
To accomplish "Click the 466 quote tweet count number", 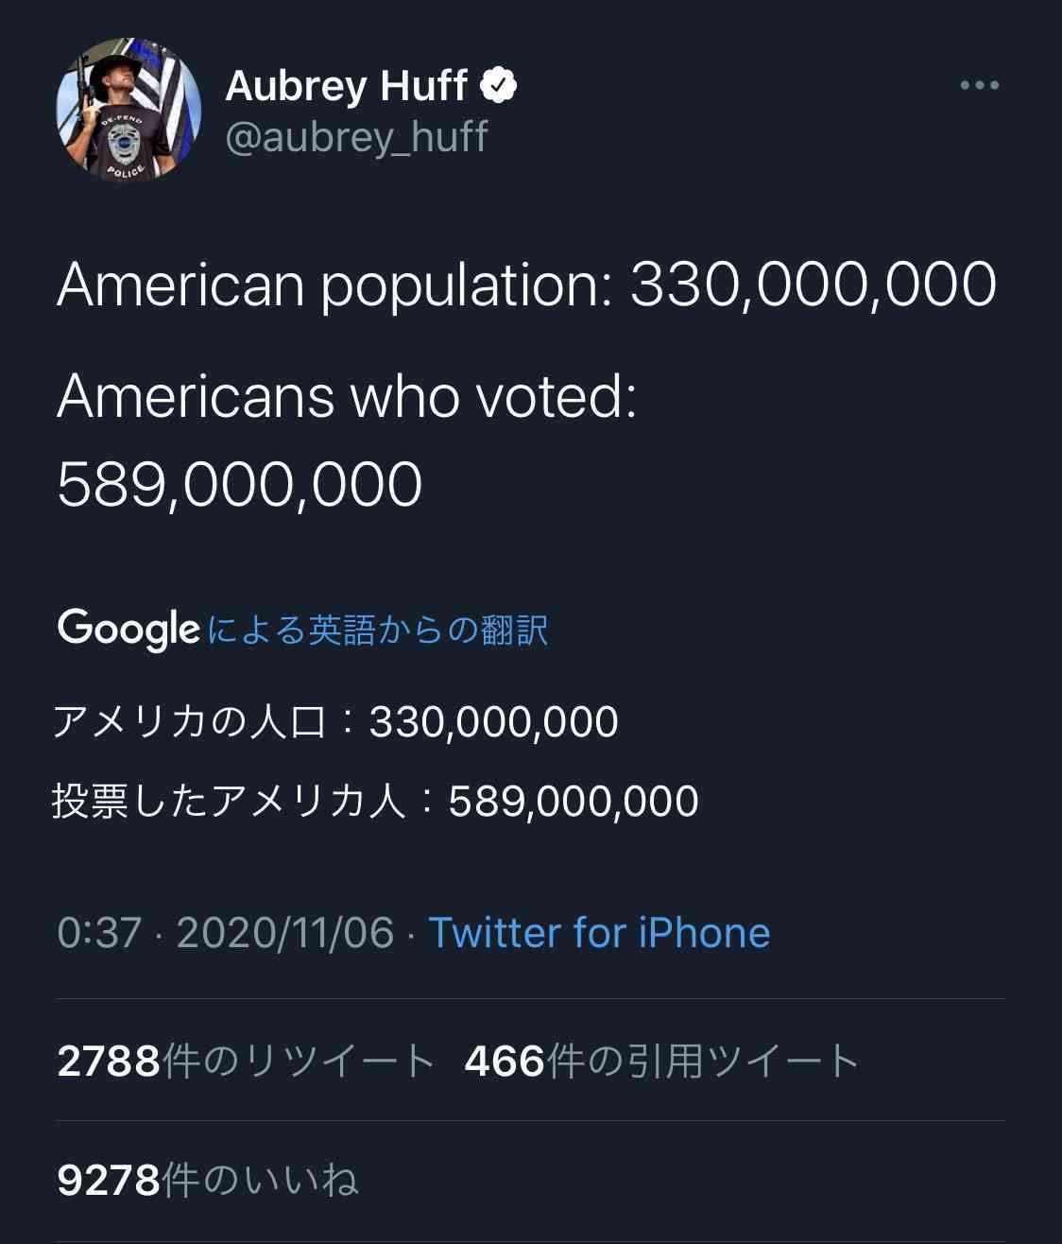I will pyautogui.click(x=505, y=1062).
